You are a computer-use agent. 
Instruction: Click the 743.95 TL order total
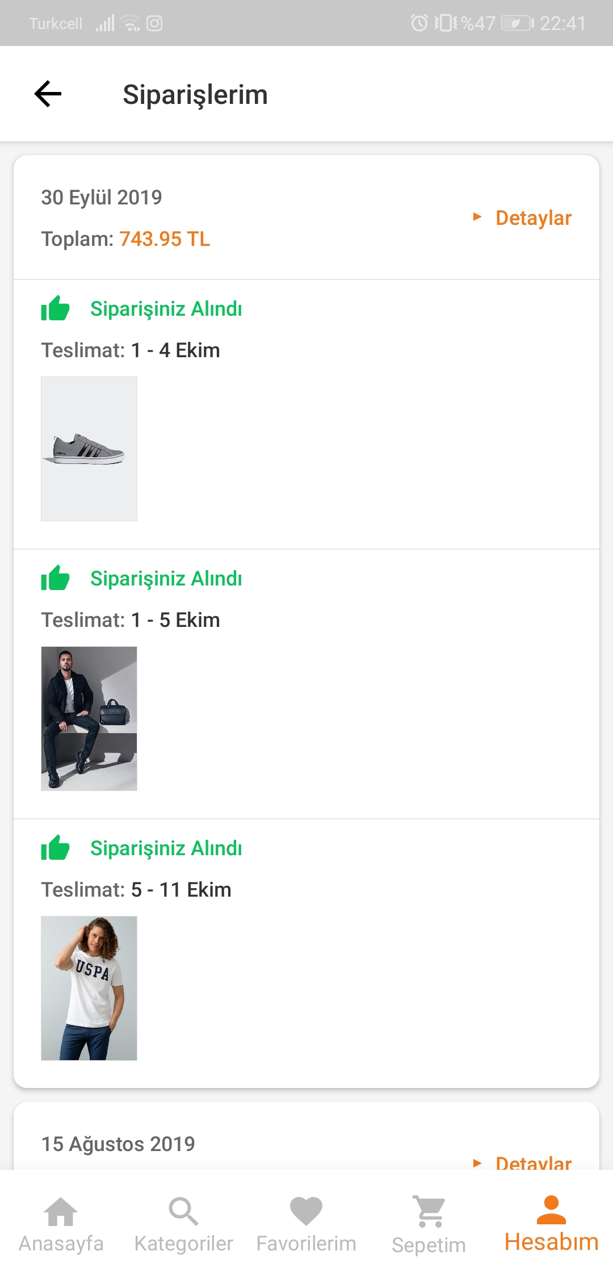pos(165,239)
